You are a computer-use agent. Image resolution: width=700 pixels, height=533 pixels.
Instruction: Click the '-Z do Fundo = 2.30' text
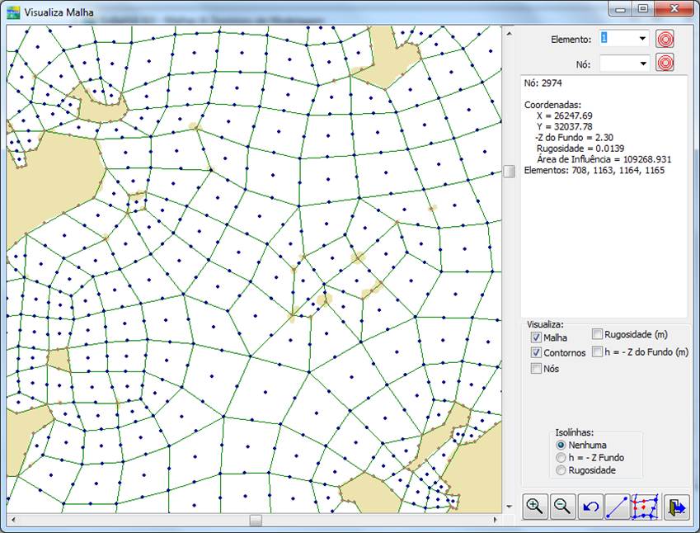(574, 137)
